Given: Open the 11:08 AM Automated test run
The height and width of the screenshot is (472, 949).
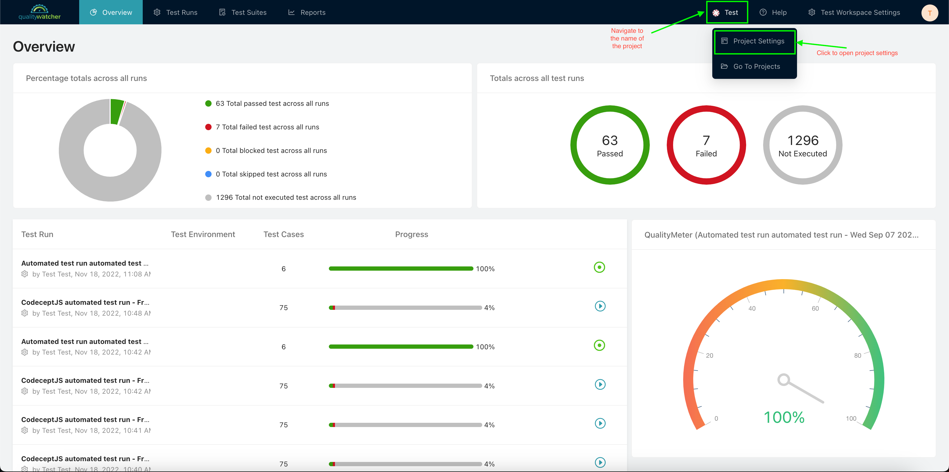Looking at the screenshot, I should [x=85, y=263].
